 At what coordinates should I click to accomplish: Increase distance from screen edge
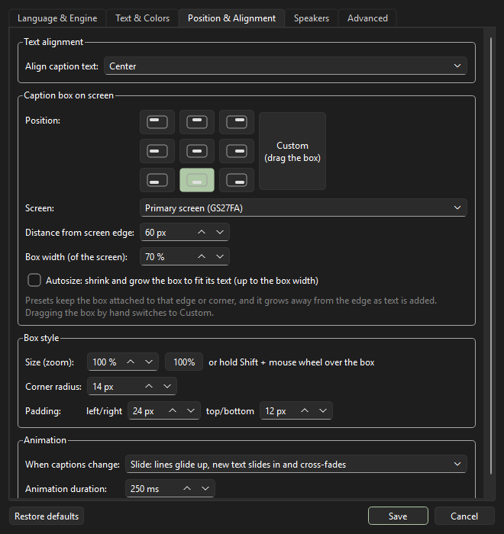(x=202, y=232)
